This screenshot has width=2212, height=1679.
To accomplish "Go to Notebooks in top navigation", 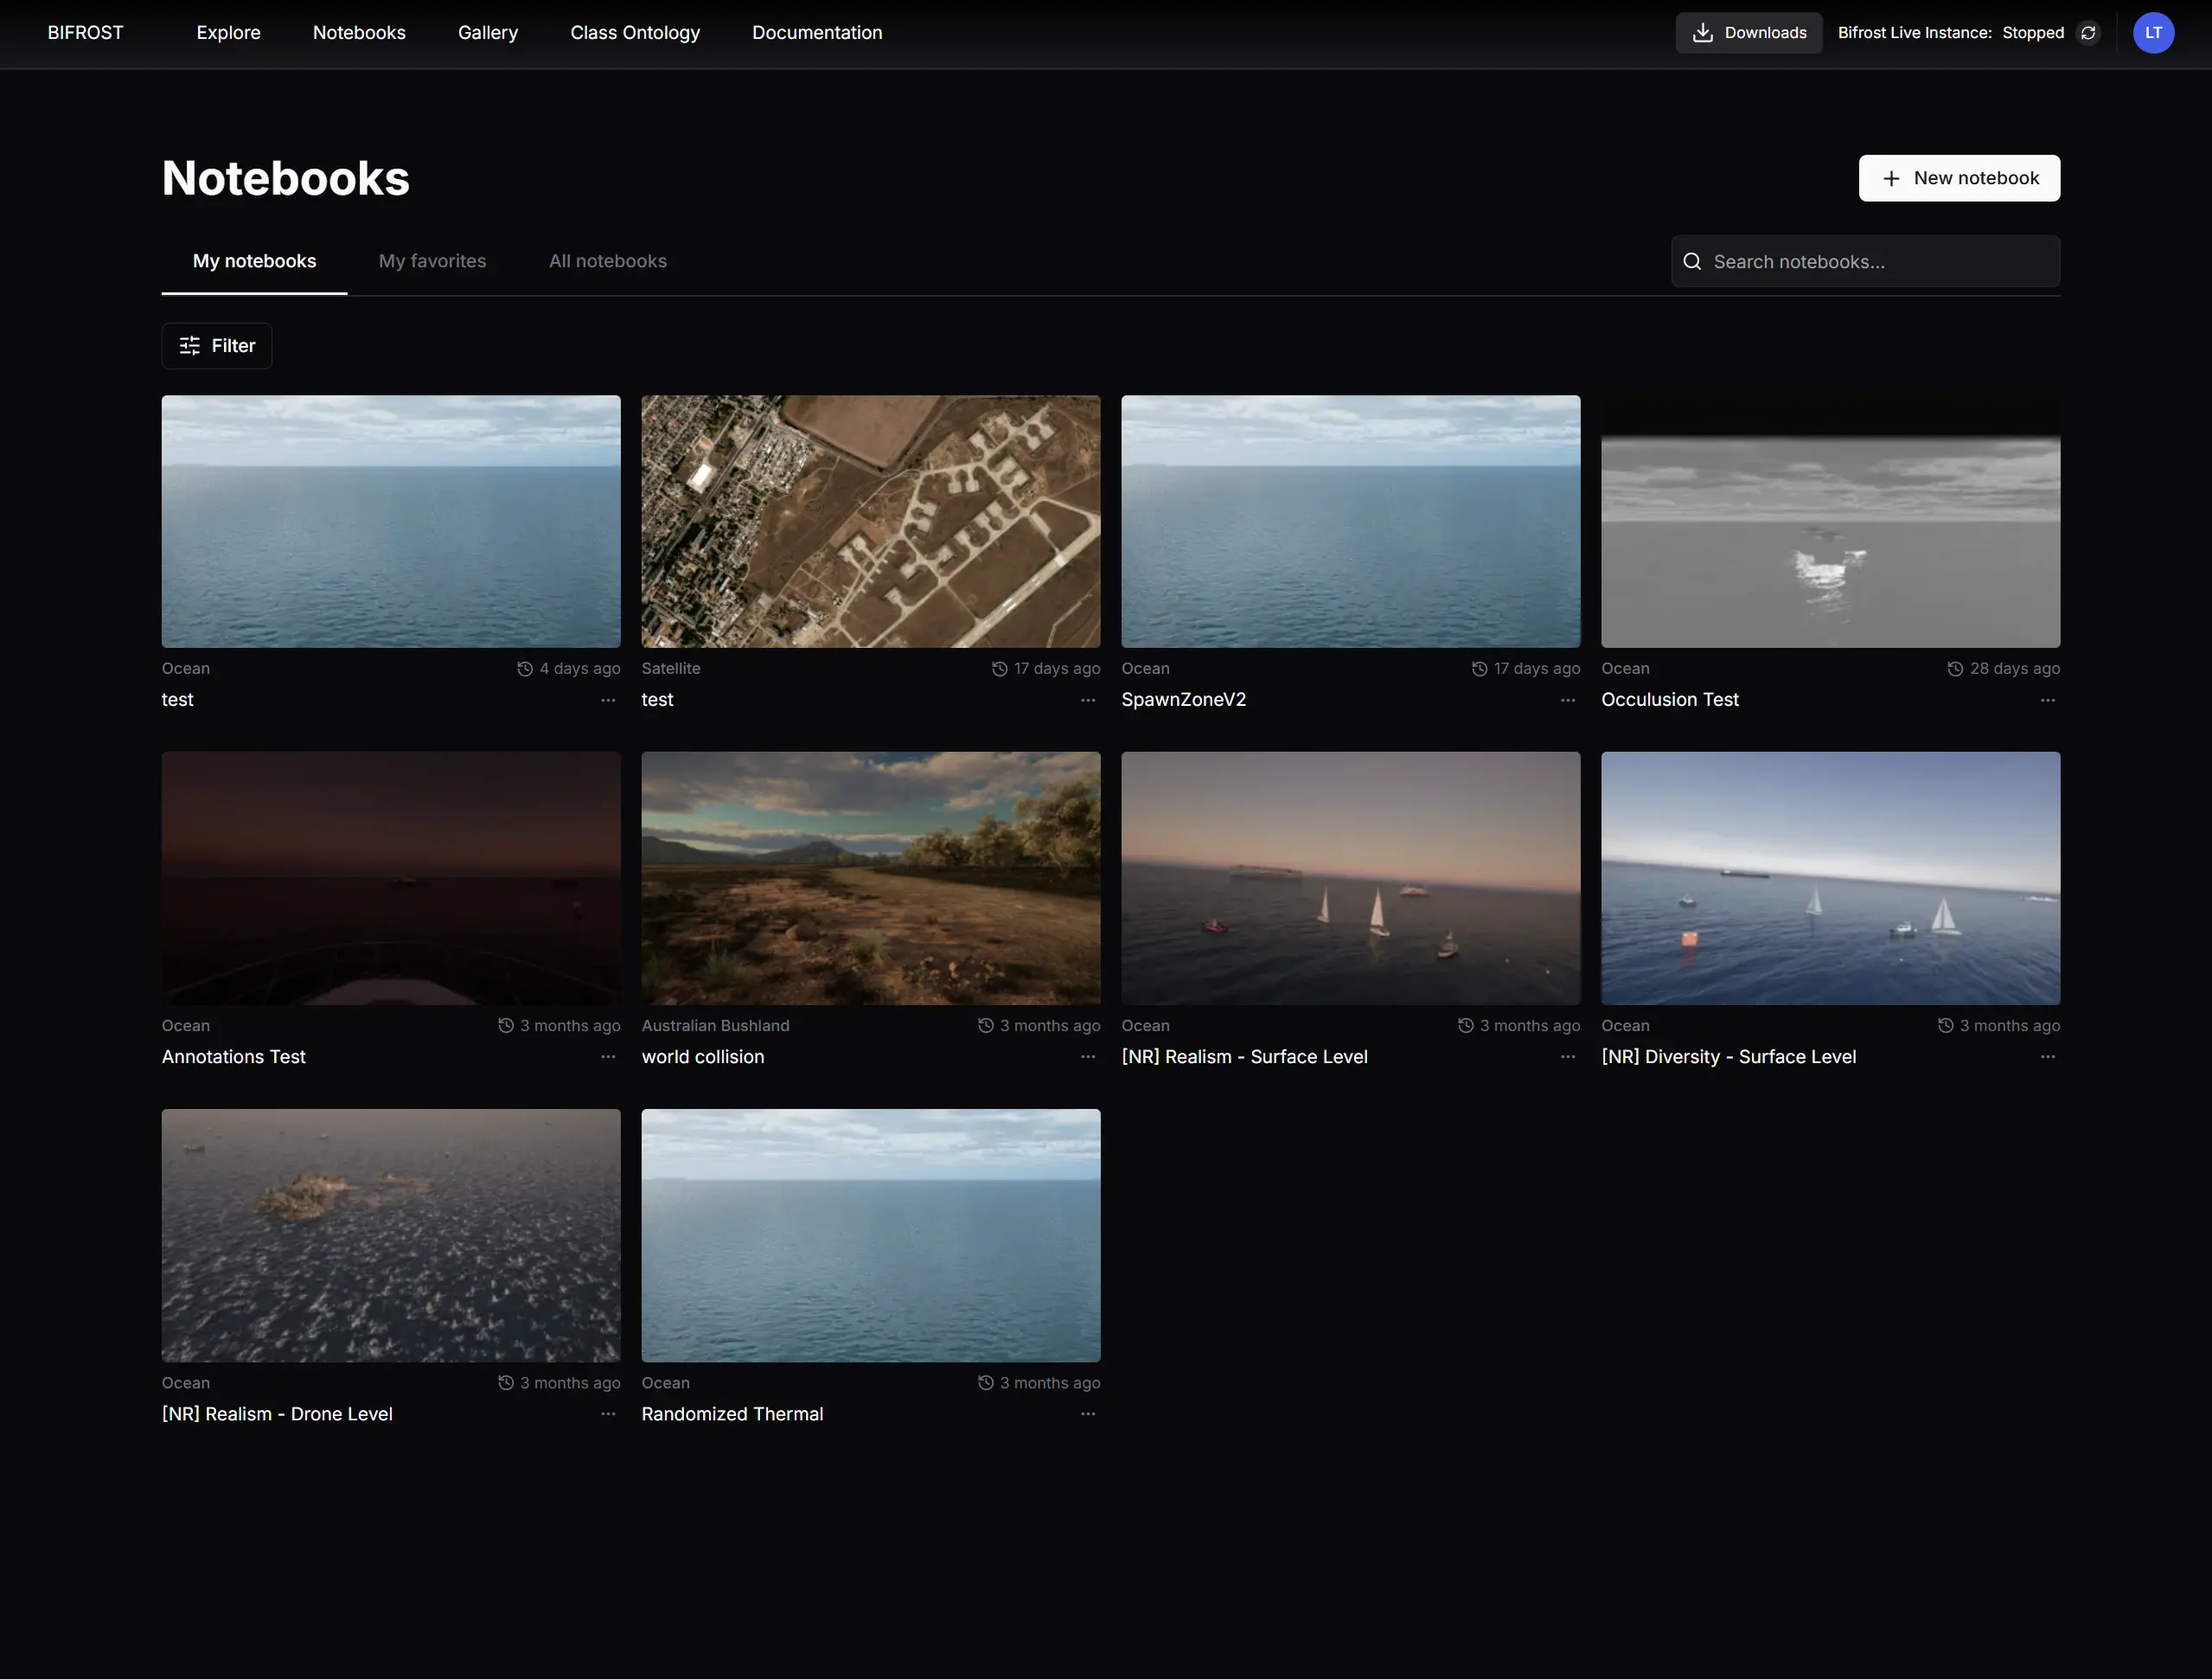I will click(359, 33).
